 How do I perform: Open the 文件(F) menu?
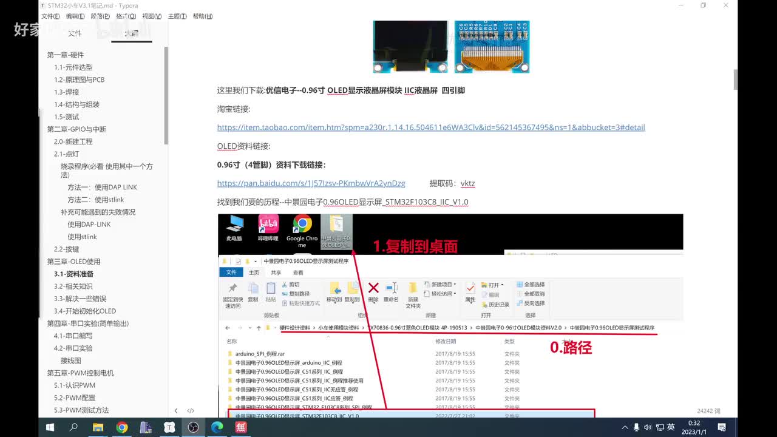[x=50, y=16]
